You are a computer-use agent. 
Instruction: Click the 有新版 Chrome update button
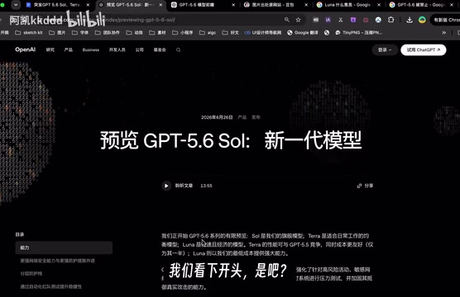coord(445,20)
